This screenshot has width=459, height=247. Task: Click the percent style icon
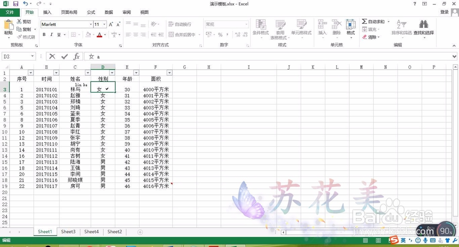click(x=220, y=34)
